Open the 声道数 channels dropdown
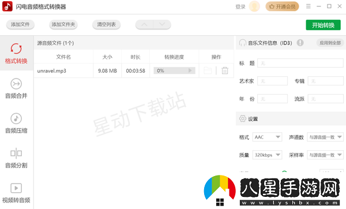The width and height of the screenshot is (346, 209). click(x=325, y=137)
